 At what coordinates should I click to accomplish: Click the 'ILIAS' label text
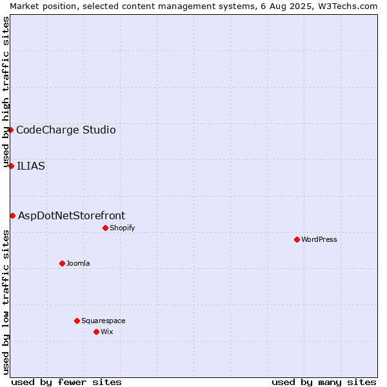(31, 166)
